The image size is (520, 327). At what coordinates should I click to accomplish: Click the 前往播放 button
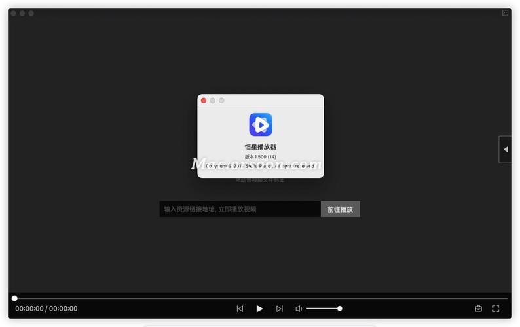click(x=340, y=209)
